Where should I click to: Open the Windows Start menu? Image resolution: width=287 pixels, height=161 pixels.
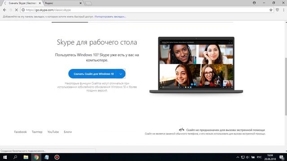point(5,157)
